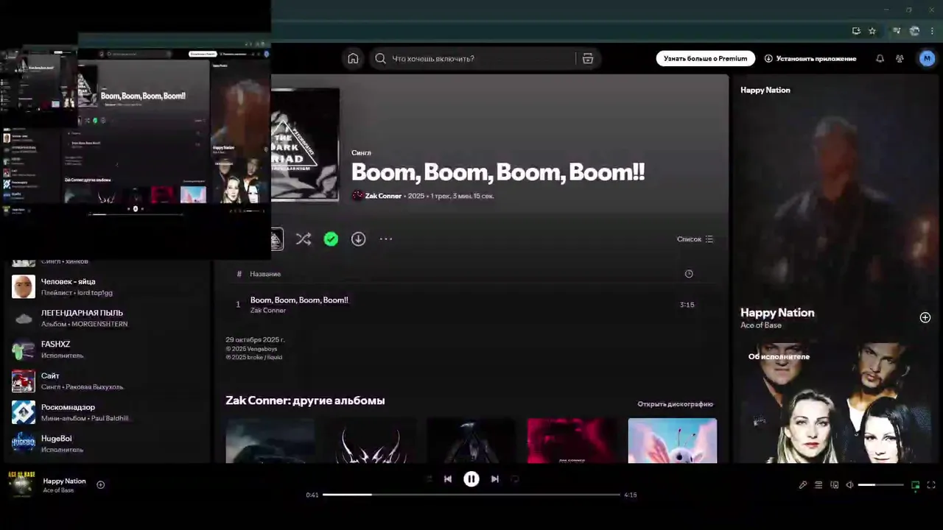Add Happy Nation to Liked Songs in sidebar

tap(925, 317)
